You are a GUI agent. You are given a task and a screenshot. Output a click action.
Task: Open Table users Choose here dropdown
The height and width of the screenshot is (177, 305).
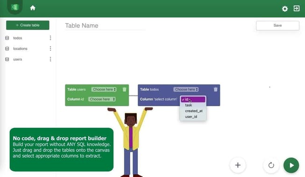[x=104, y=89]
